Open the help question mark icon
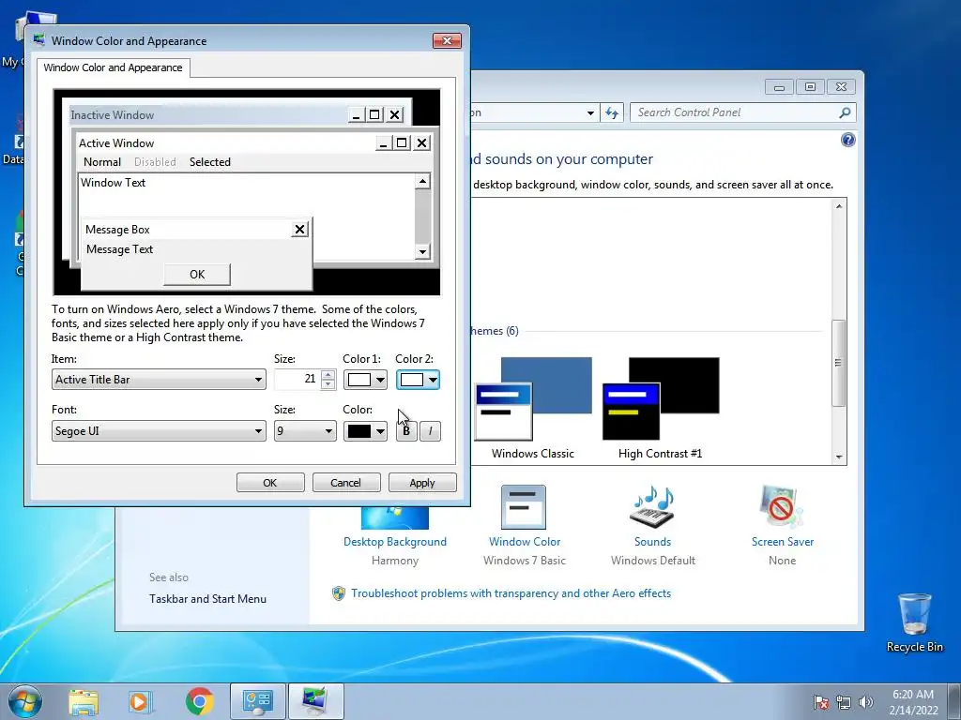 coord(847,141)
